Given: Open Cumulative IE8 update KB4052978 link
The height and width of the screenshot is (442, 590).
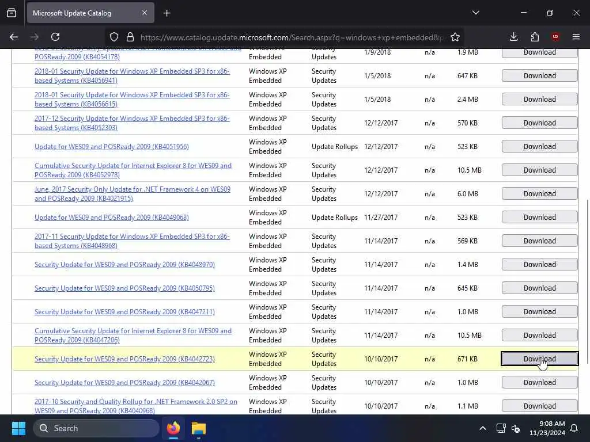Looking at the screenshot, I should pyautogui.click(x=133, y=170).
